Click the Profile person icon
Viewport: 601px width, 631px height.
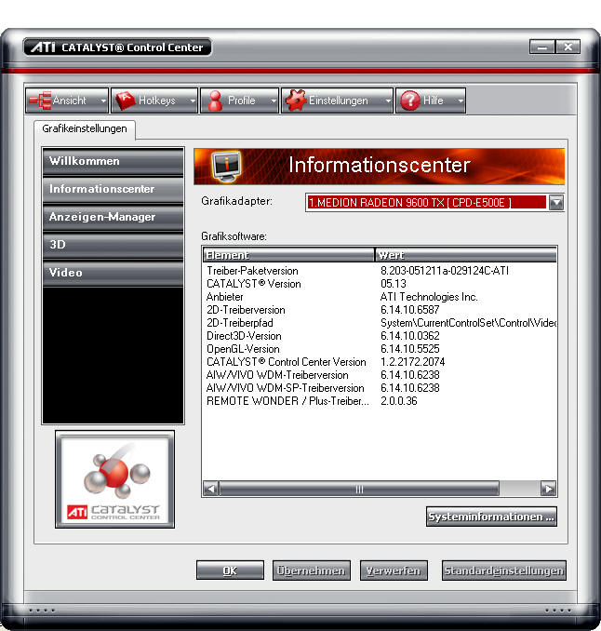(x=215, y=101)
